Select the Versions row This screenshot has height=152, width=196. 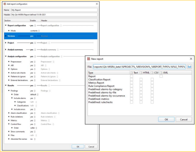click(x=51, y=36)
